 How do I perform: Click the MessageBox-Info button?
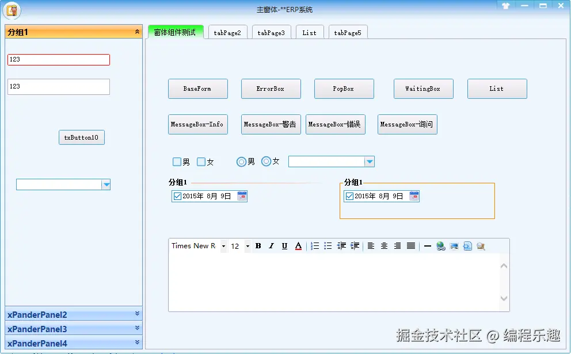tap(198, 124)
